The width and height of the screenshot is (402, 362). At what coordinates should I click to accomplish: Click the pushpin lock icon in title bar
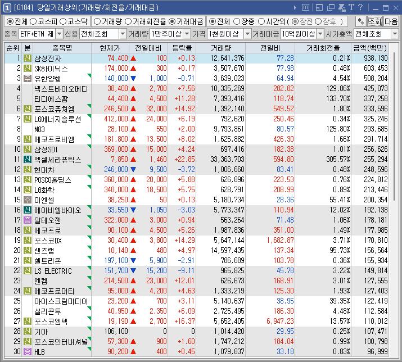point(341,7)
